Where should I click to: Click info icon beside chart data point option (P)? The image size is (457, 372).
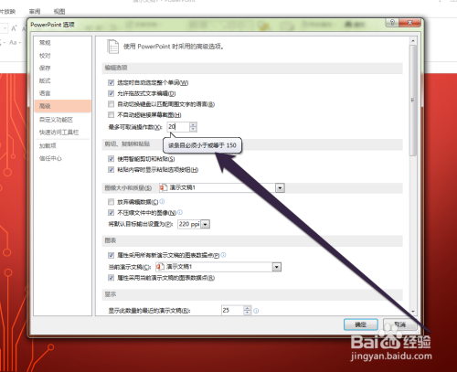pyautogui.click(x=224, y=255)
